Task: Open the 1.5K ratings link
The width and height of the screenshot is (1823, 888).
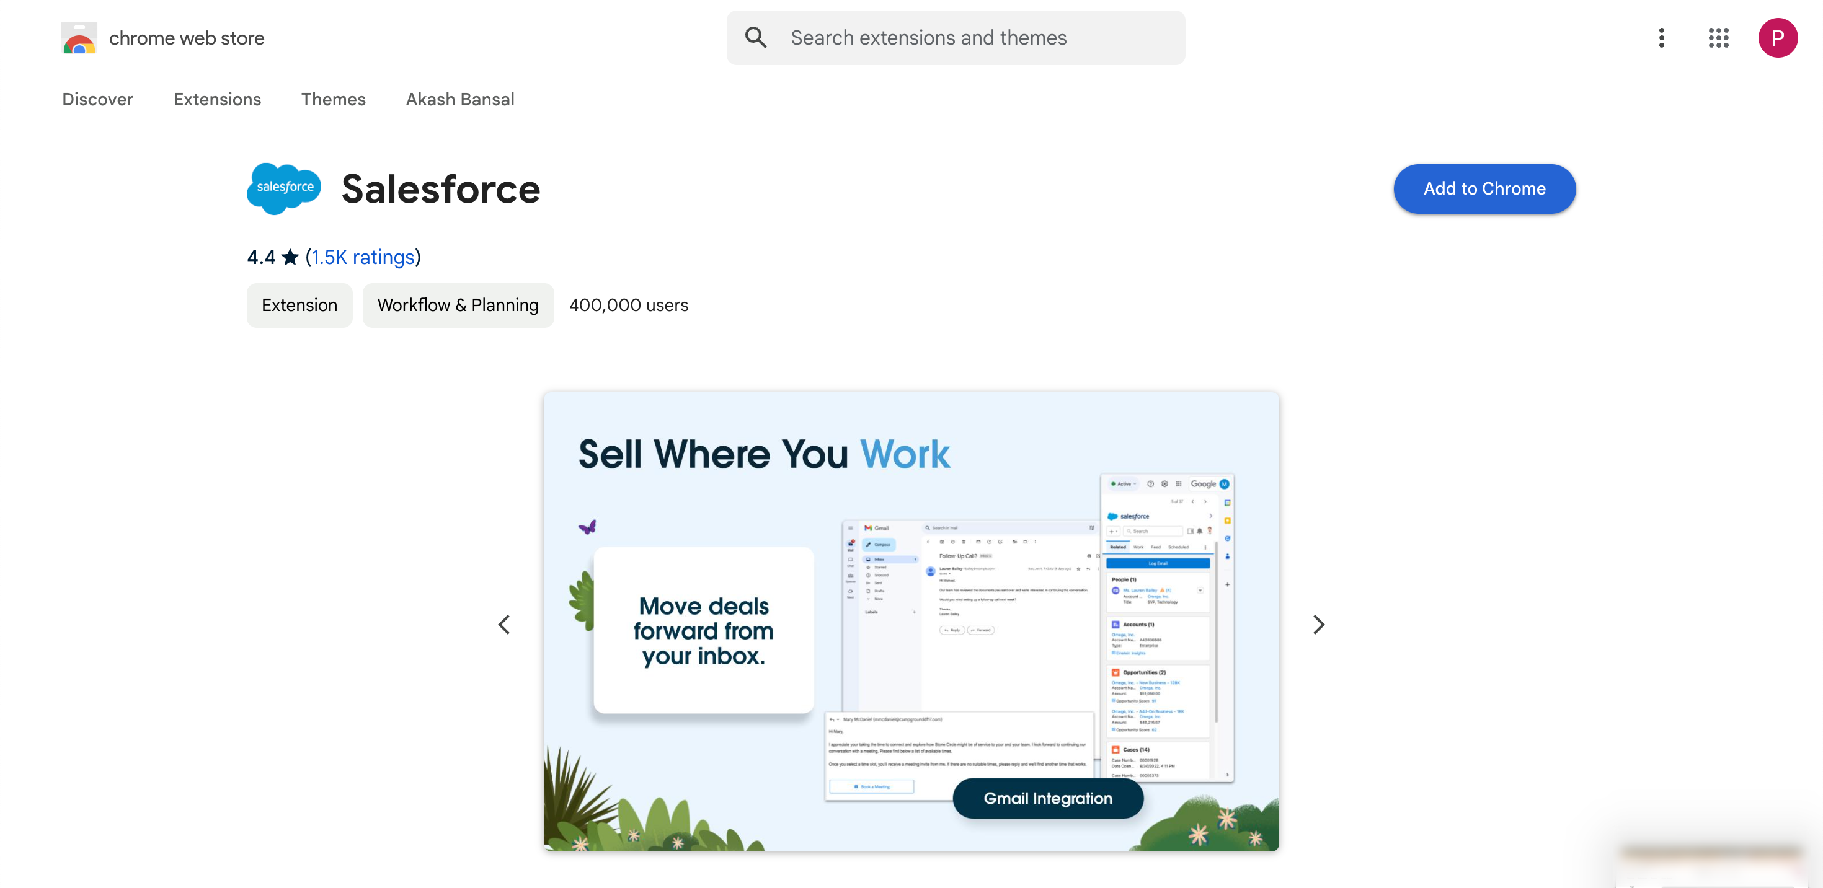Action: point(362,257)
